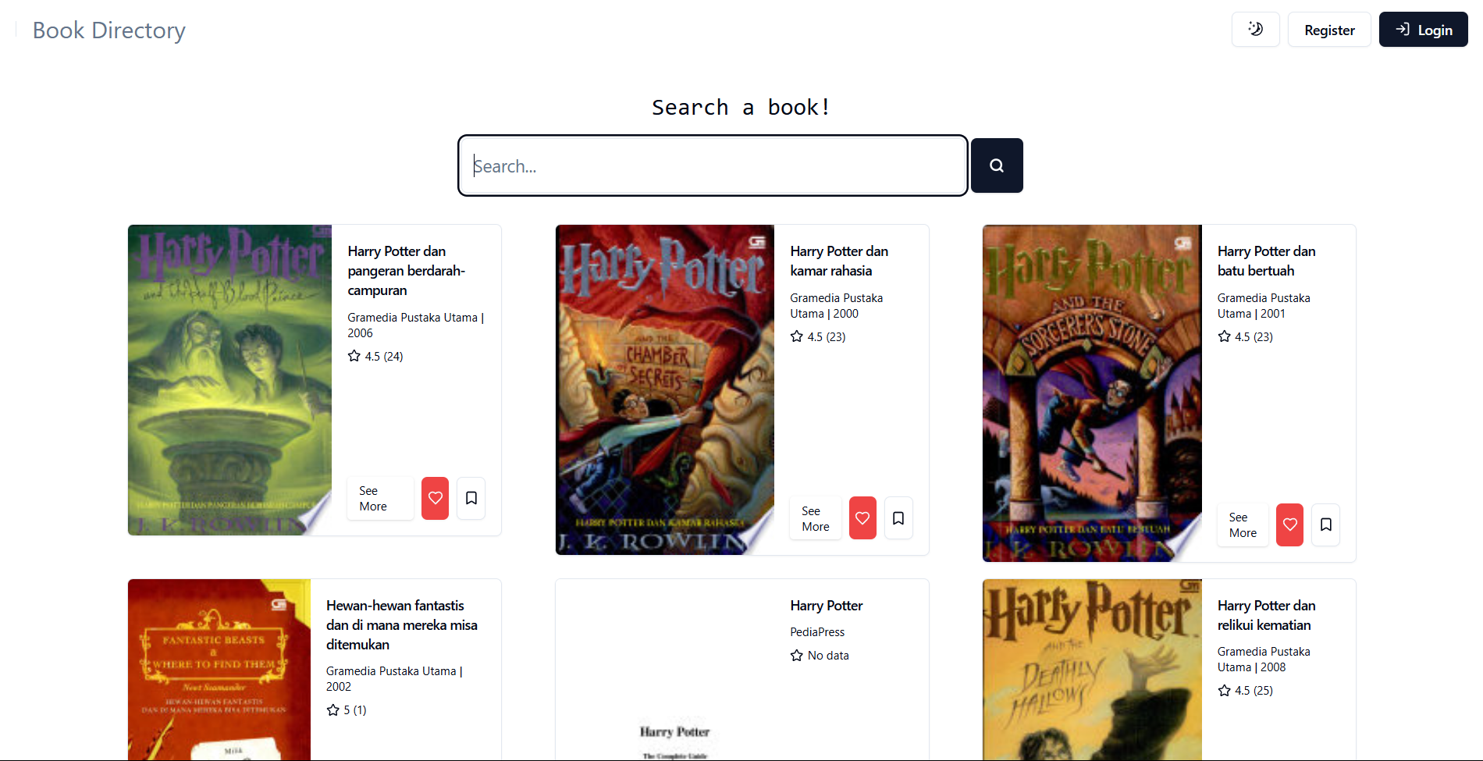Bookmark Harry Potter dan batu bertuah
1483x761 pixels.
coord(1326,525)
